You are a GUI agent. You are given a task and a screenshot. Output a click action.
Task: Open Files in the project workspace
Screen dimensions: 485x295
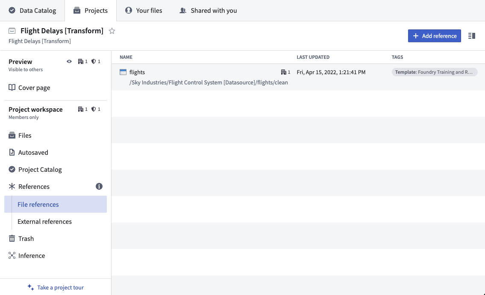coord(56,136)
